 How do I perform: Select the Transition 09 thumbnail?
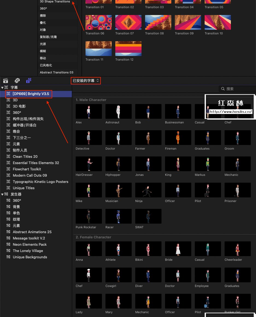point(188,22)
